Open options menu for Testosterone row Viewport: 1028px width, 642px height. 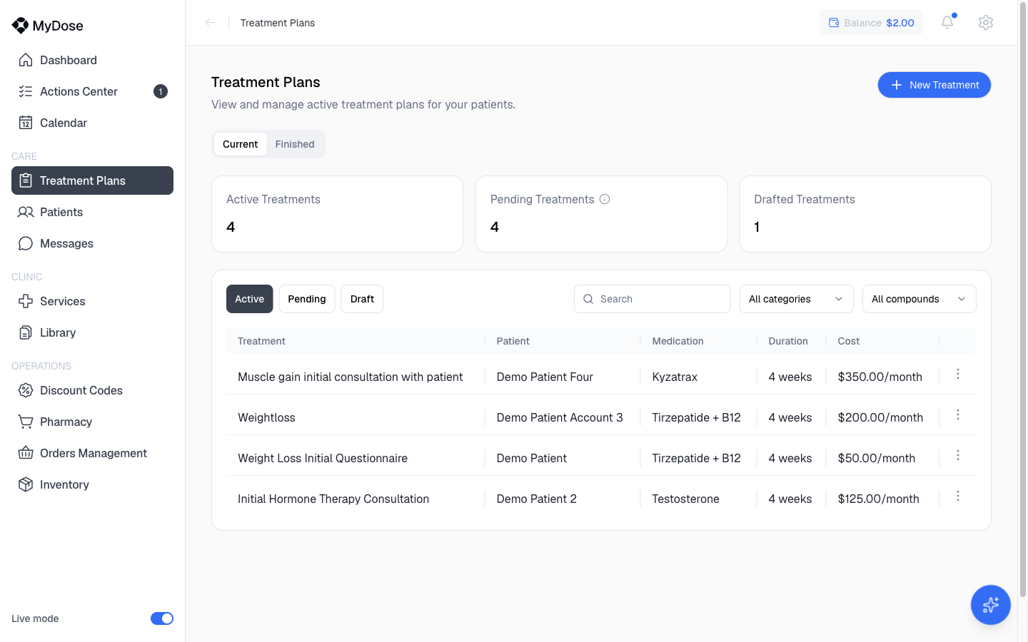(x=958, y=496)
